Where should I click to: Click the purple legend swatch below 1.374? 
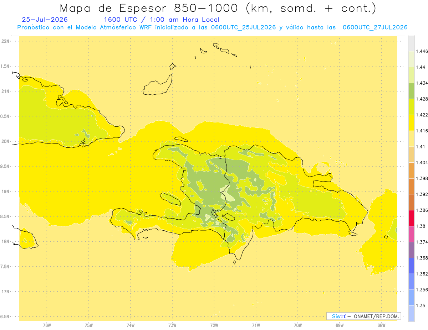(x=411, y=250)
